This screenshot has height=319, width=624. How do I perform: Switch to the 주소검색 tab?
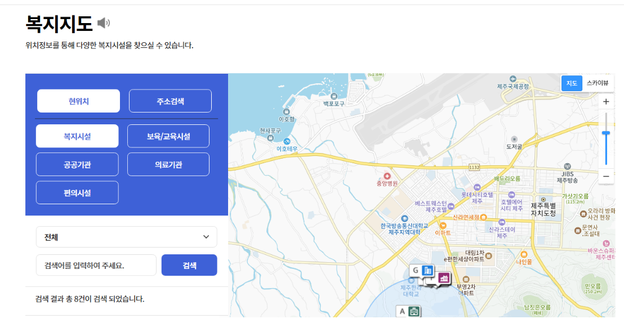click(x=170, y=101)
